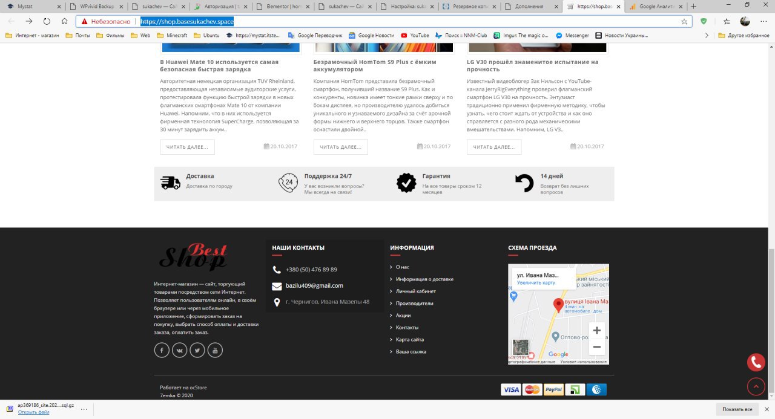Image resolution: width=775 pixels, height=419 pixels.
Task: Switch to the Mystat tab
Action: [x=32, y=6]
